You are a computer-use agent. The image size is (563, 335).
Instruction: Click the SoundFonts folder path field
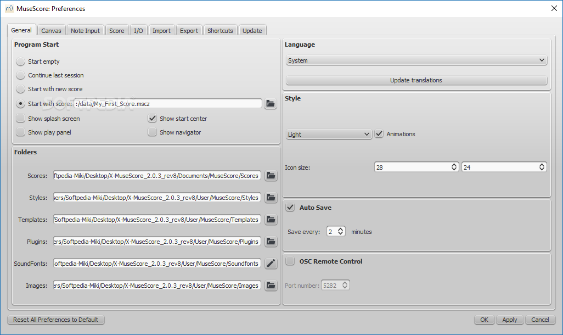[x=157, y=264]
